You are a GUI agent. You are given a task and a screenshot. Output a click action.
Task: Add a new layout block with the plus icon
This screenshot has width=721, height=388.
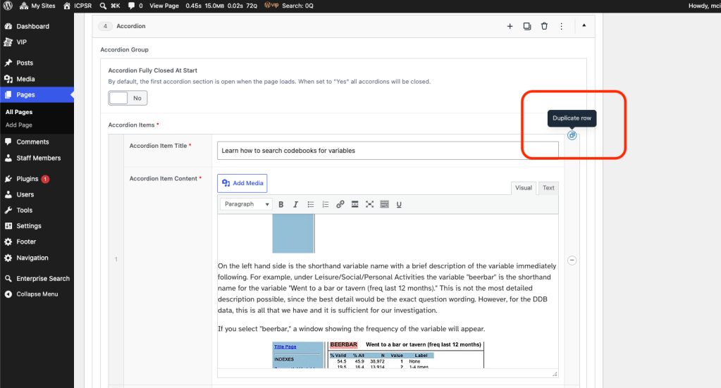[510, 26]
